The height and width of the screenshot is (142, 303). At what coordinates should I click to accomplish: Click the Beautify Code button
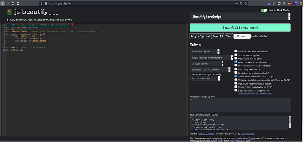(240, 28)
